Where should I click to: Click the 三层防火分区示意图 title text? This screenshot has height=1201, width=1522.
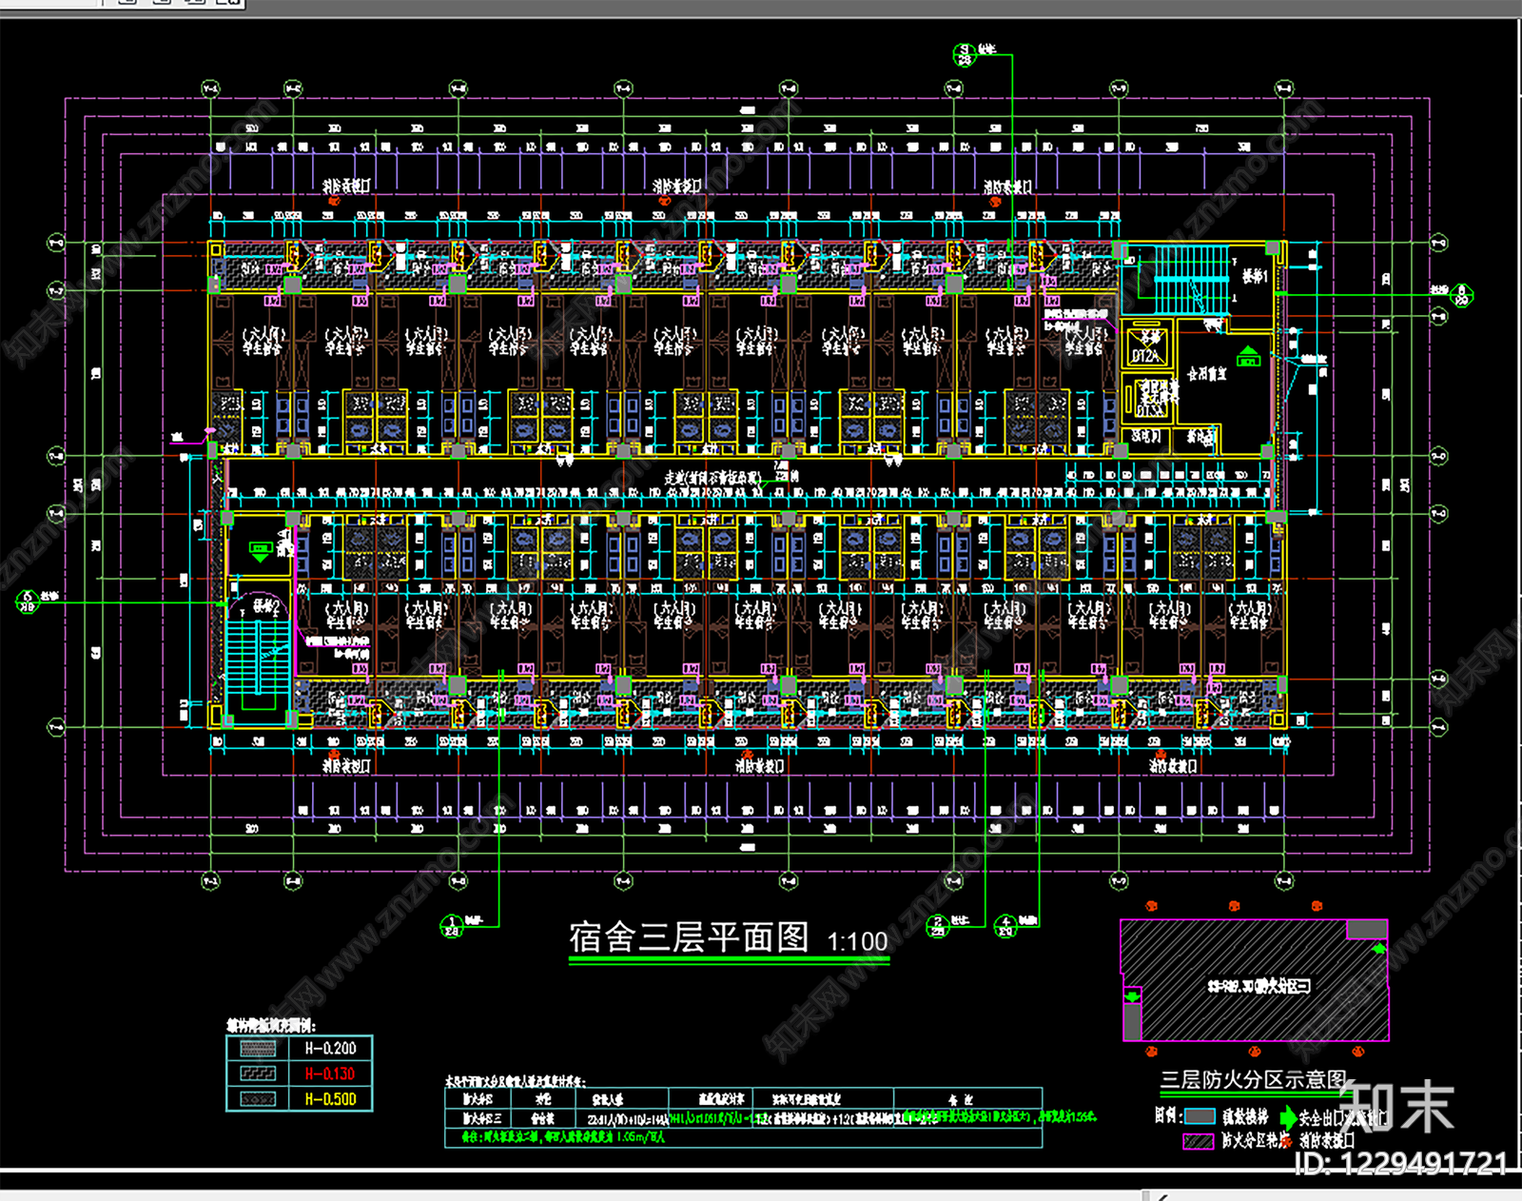(x=1254, y=1080)
